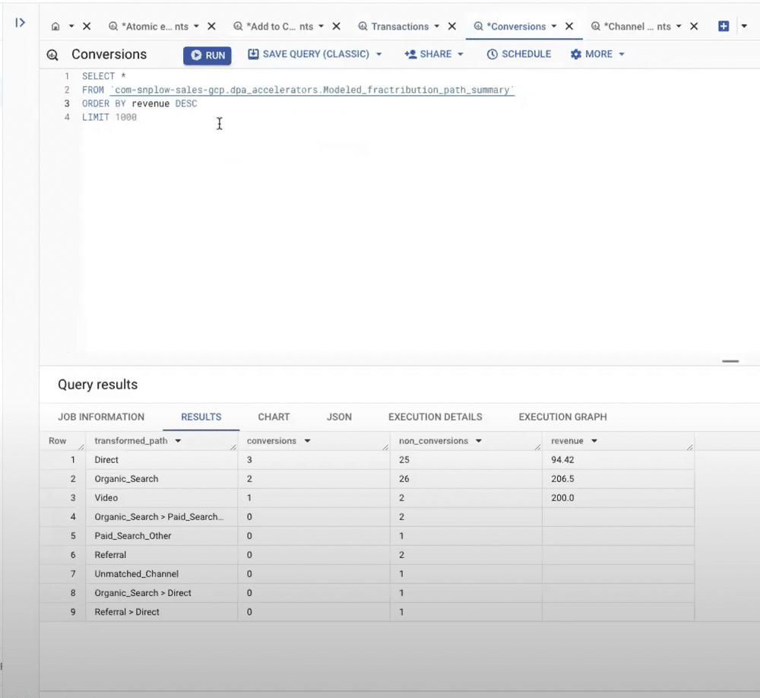Viewport: 760px width, 698px height.
Task: Click the results pane drag handle
Action: click(x=730, y=361)
